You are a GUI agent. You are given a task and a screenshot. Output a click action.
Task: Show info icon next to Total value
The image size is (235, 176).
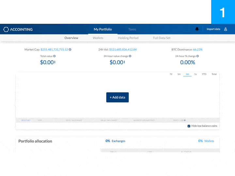pos(55,56)
